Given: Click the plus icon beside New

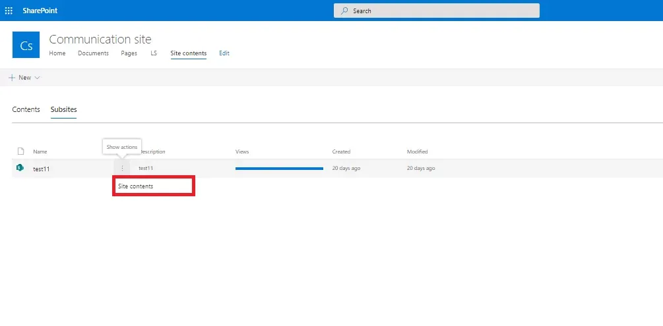Looking at the screenshot, I should [x=12, y=78].
